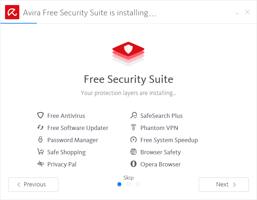
Task: Click the Free Software Updater arrows icon
Action: pyautogui.click(x=40, y=127)
